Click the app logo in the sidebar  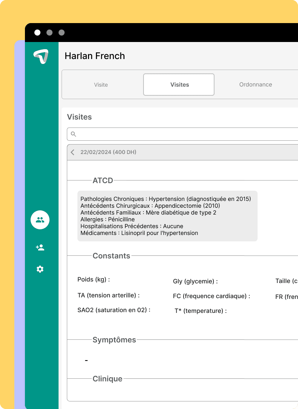(41, 56)
